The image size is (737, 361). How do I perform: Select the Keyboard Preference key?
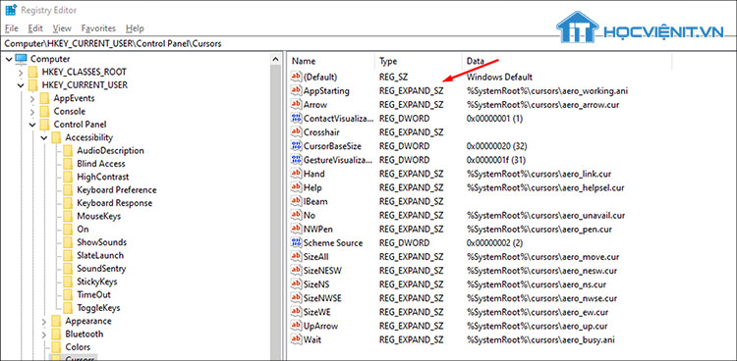click(x=117, y=190)
